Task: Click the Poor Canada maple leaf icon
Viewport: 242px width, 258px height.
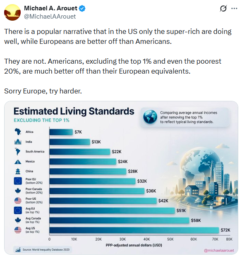Action: pos(18,191)
